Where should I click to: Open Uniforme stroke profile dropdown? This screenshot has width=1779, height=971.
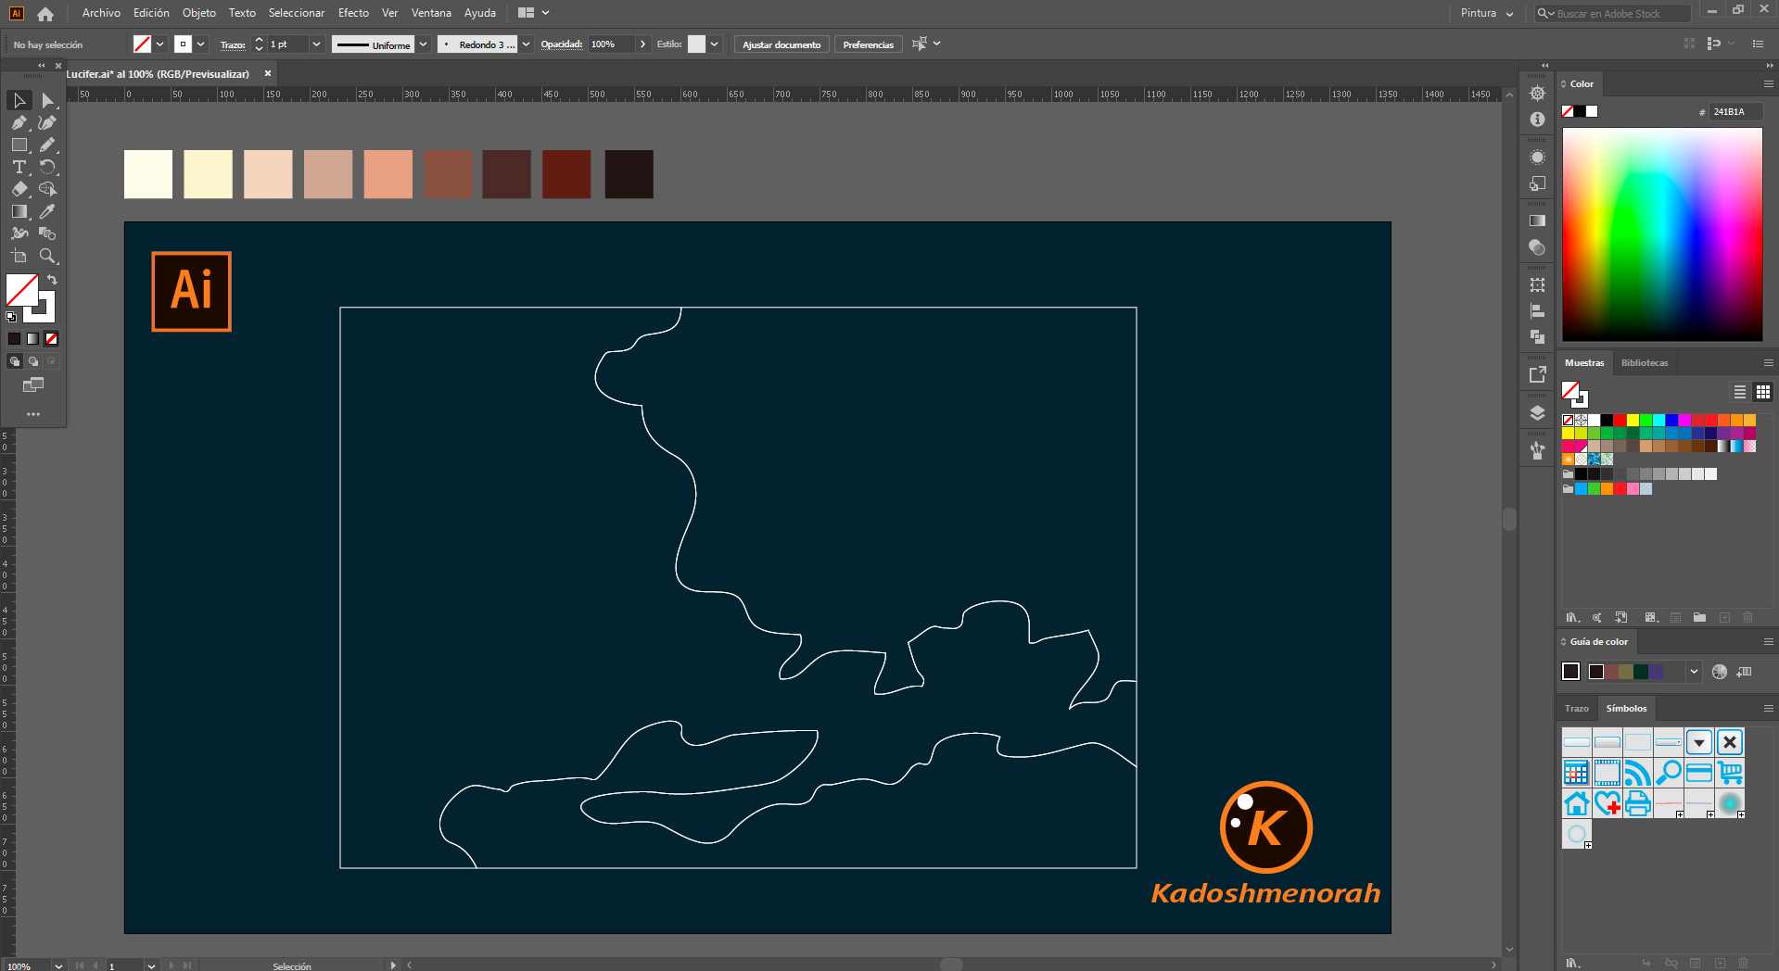tap(424, 44)
